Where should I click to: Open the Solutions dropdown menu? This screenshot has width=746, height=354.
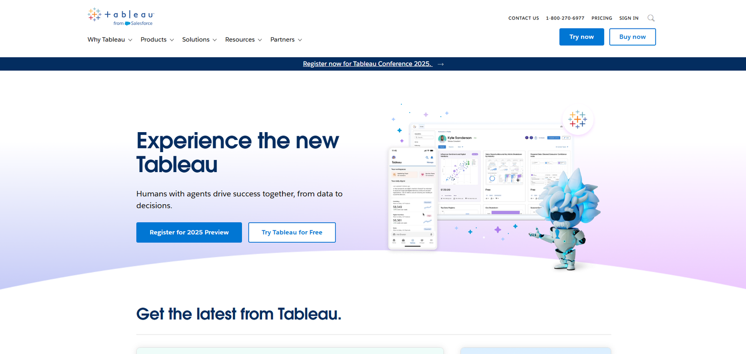pos(199,40)
